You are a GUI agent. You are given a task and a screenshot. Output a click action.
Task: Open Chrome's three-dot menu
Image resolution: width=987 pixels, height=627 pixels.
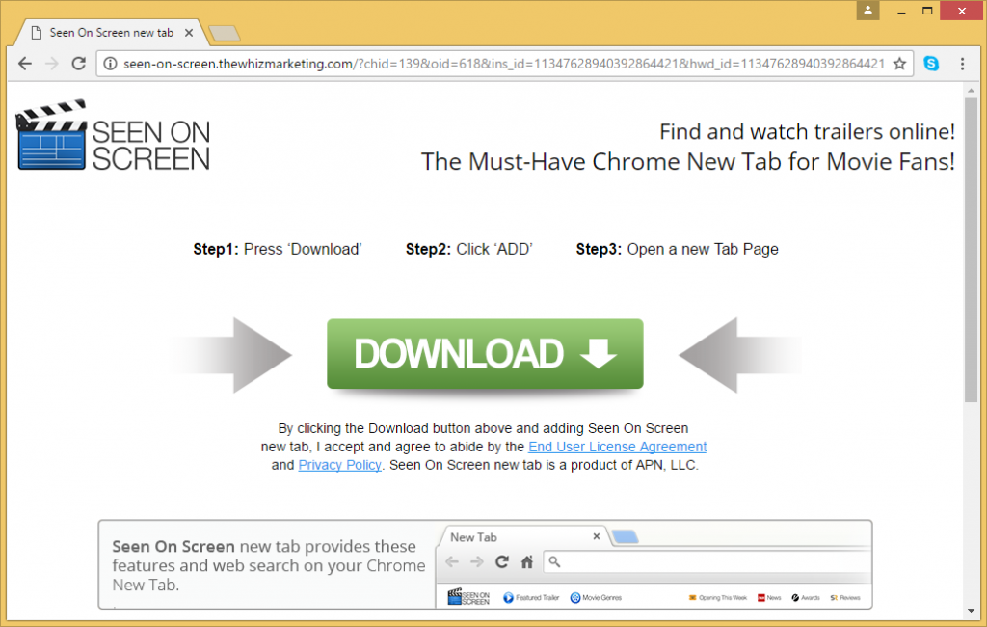coord(962,64)
